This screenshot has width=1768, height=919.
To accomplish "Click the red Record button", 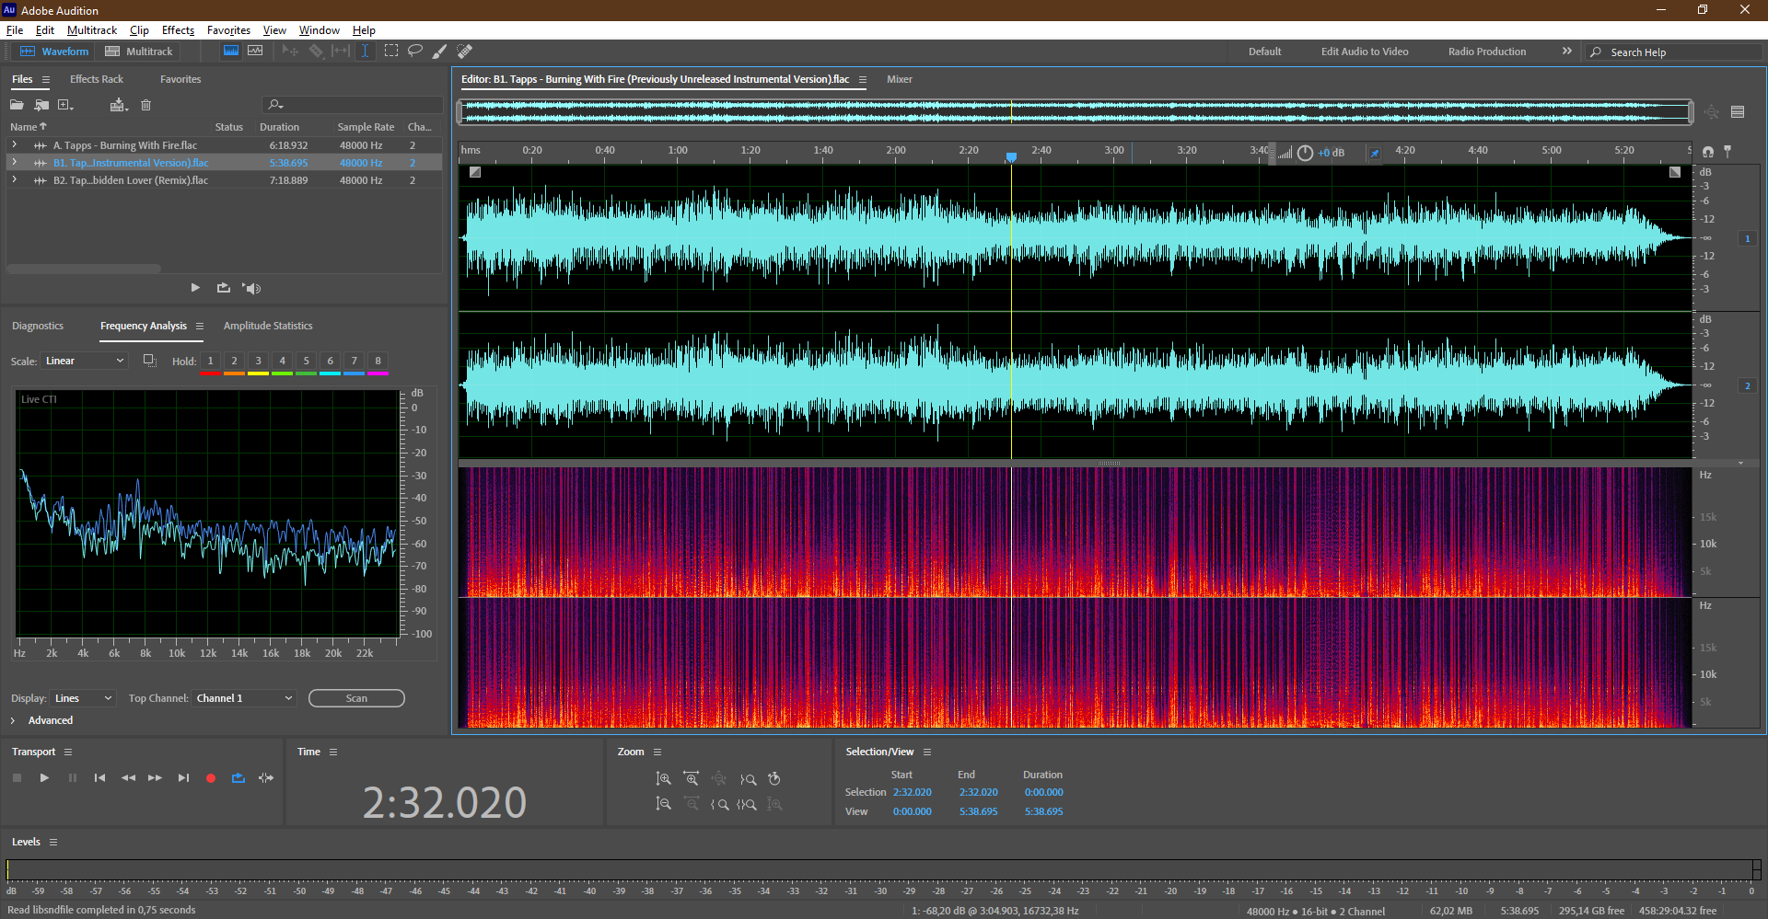I will click(211, 778).
